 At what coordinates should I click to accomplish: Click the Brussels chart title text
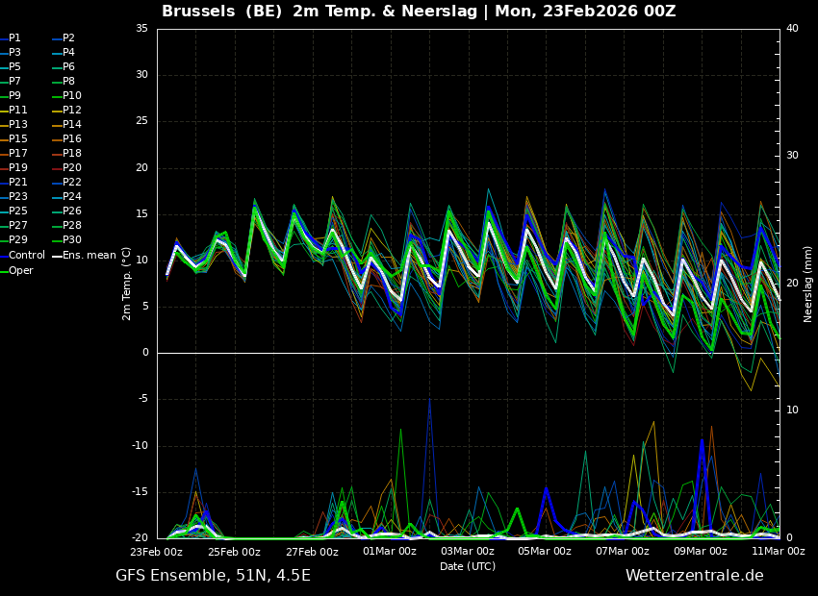pos(419,12)
